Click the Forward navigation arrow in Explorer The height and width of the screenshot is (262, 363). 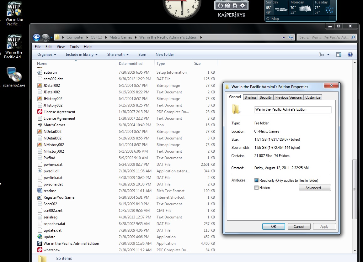click(x=45, y=37)
